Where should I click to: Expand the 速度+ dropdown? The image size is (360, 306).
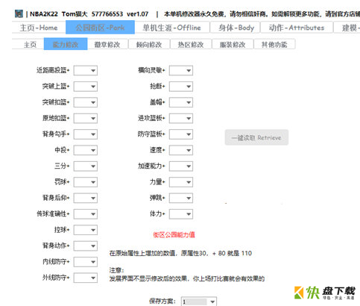click(181, 150)
